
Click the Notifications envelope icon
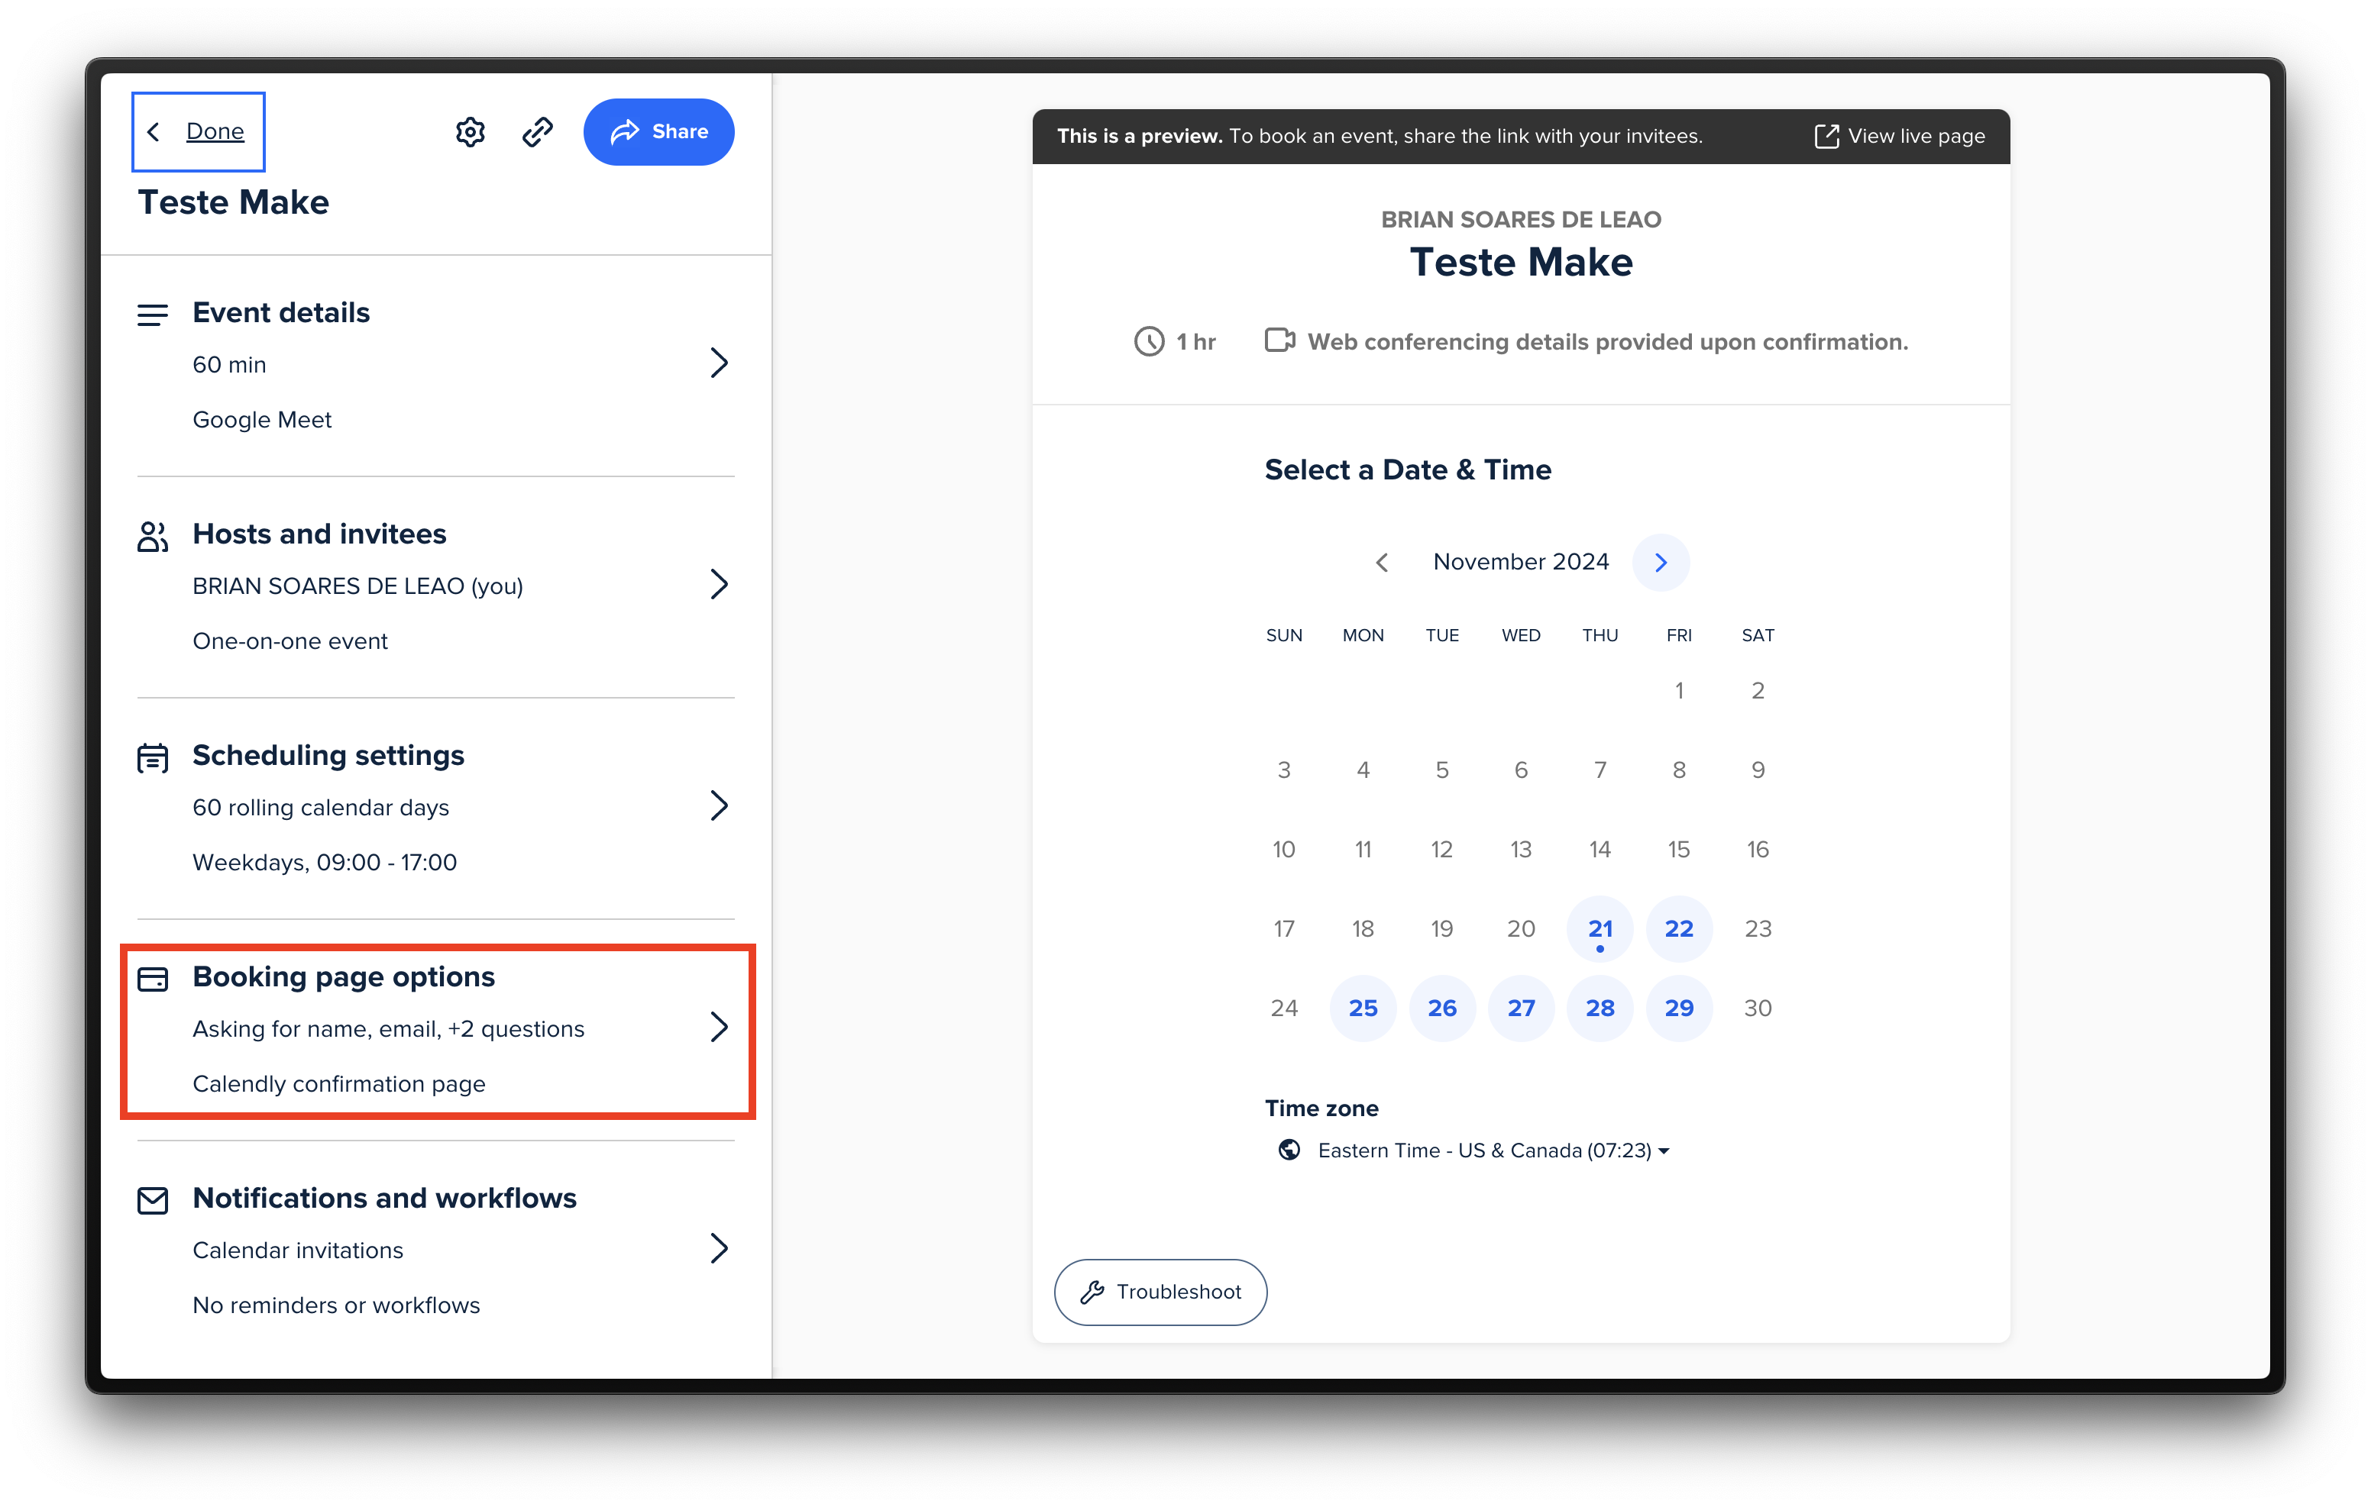pos(153,1200)
